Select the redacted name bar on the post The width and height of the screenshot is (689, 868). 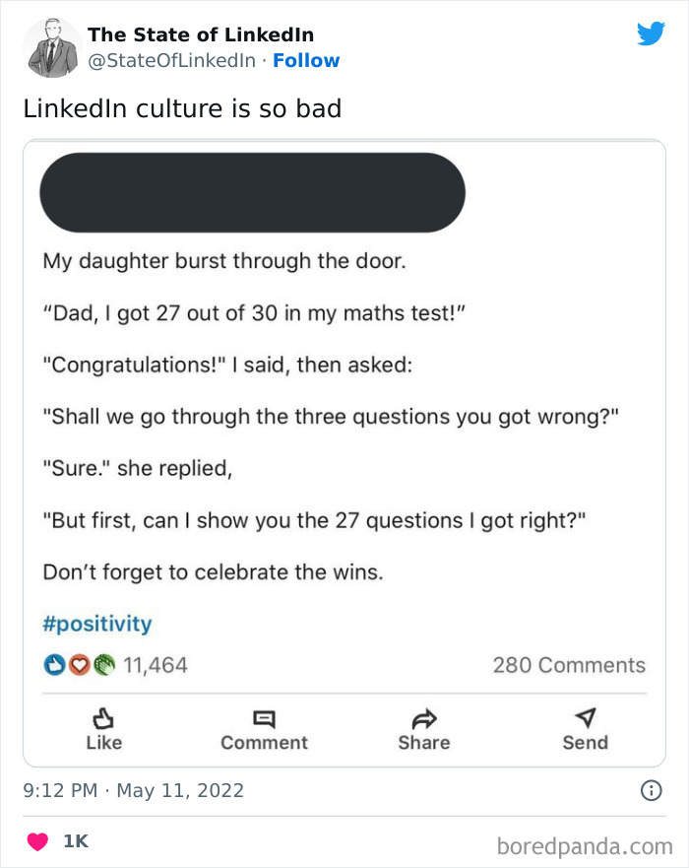click(x=252, y=192)
